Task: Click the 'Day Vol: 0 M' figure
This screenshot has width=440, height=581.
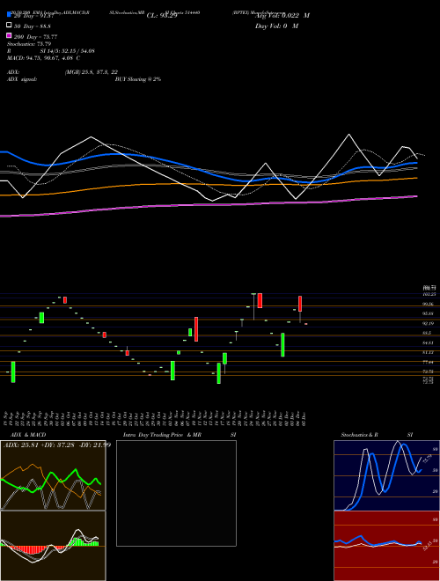Action: point(276,26)
